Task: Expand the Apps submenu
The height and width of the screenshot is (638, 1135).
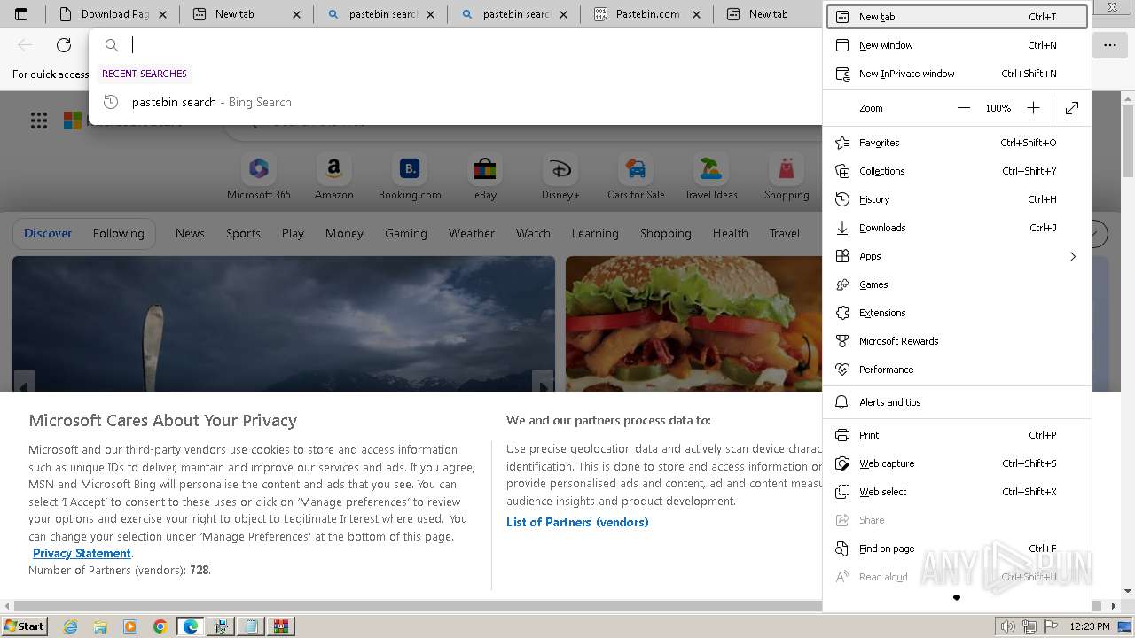Action: (957, 256)
